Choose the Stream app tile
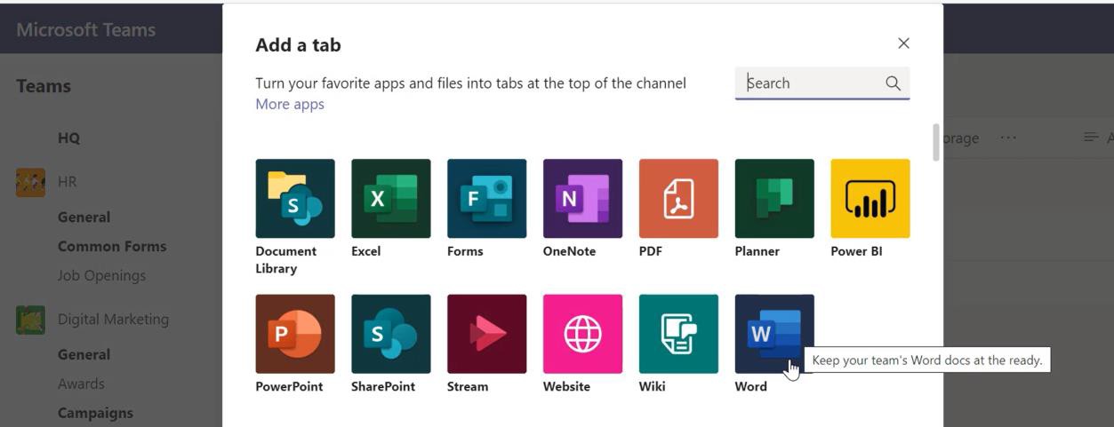This screenshot has width=1114, height=427. point(487,334)
